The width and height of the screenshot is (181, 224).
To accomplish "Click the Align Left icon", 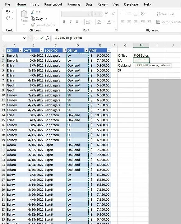I will click(x=123, y=22).
